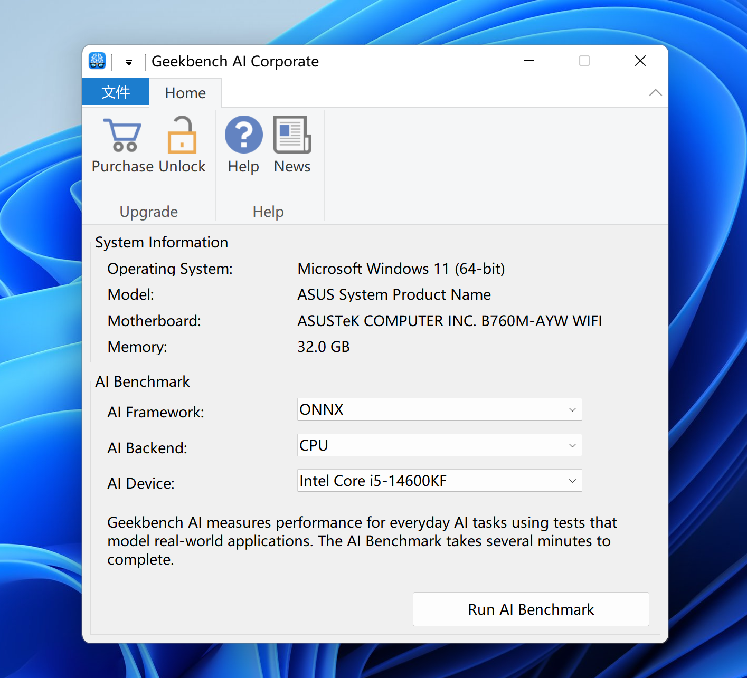This screenshot has height=678, width=747.
Task: Click the Operating System label
Action: tap(170, 269)
